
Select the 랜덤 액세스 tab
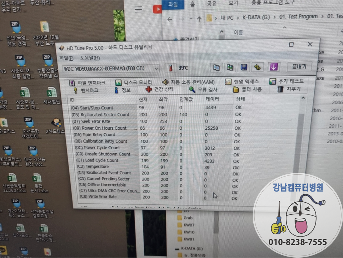(242, 81)
